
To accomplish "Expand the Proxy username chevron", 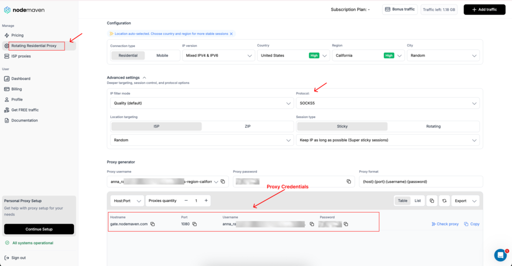I will tap(216, 182).
